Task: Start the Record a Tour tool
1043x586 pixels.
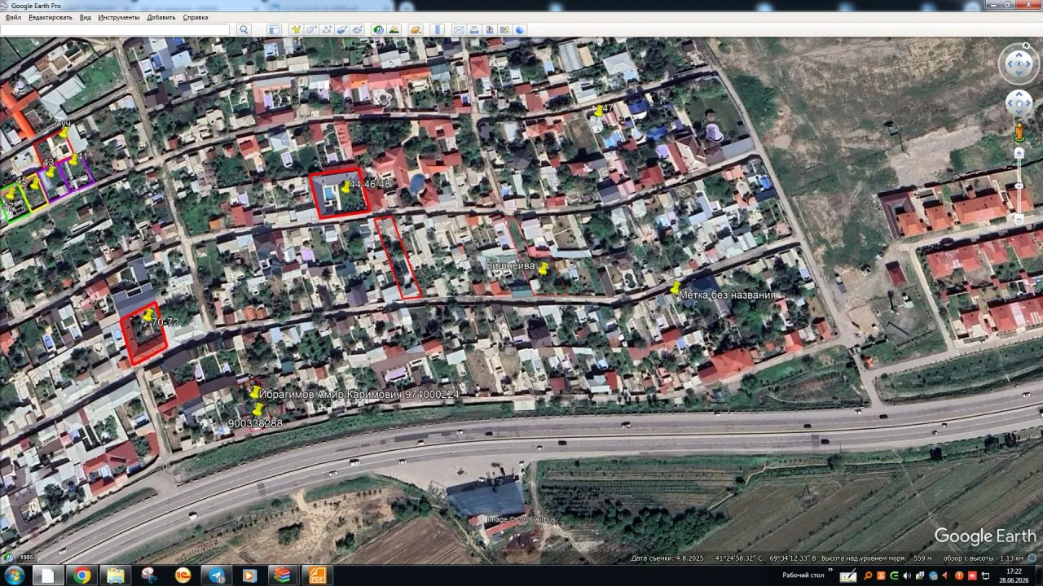Action: pyautogui.click(x=359, y=30)
